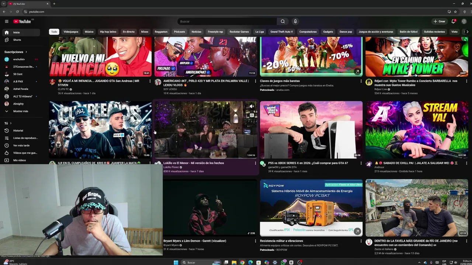Viewport: 472px width, 265px height.
Task: Show hidden system tray icons
Action: [x=419, y=262]
